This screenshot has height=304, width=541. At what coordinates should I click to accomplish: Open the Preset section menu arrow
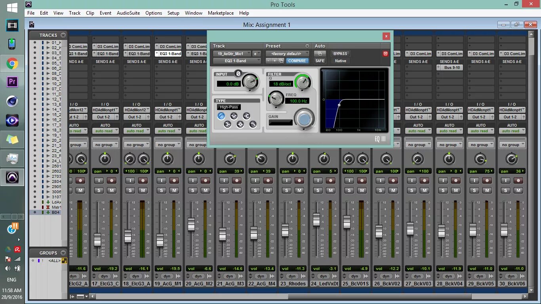(307, 46)
